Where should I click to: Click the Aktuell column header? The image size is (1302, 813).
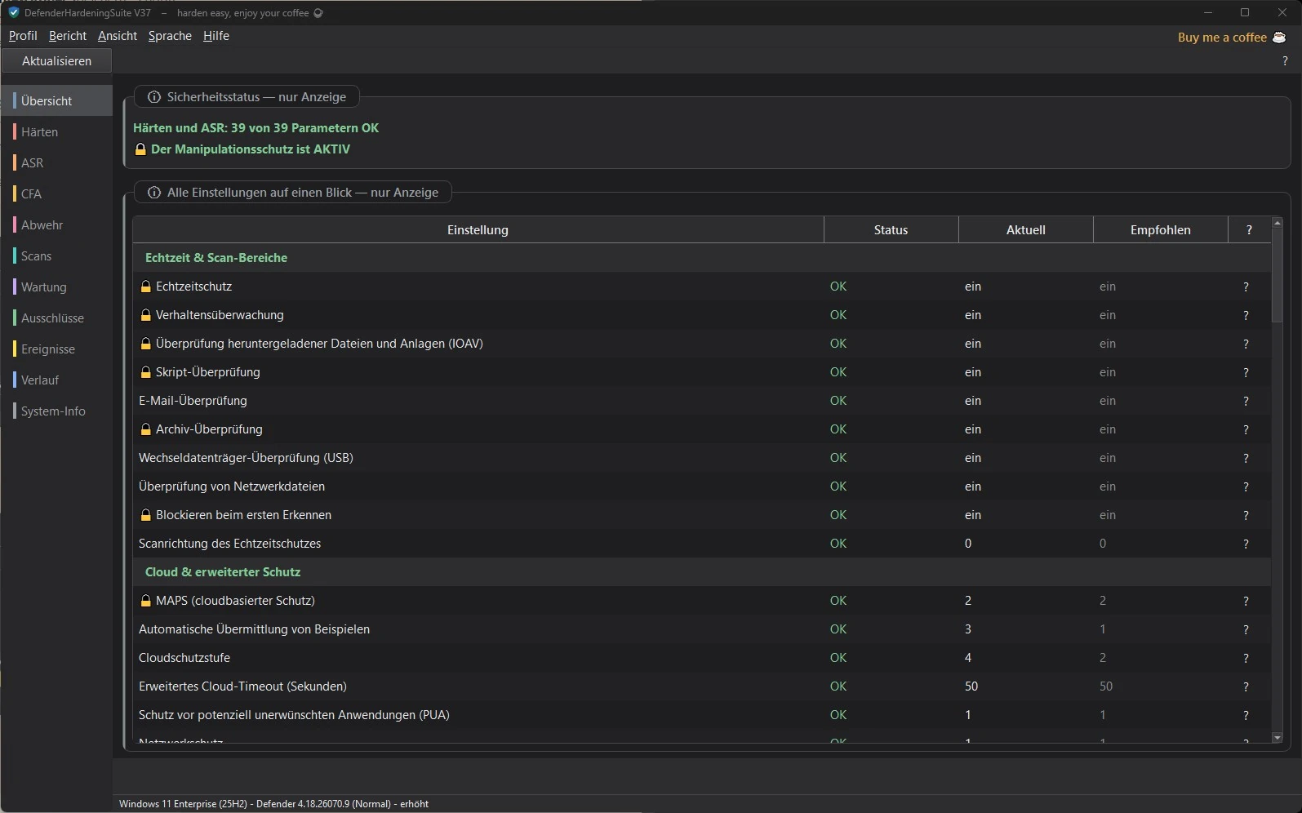coord(1025,230)
